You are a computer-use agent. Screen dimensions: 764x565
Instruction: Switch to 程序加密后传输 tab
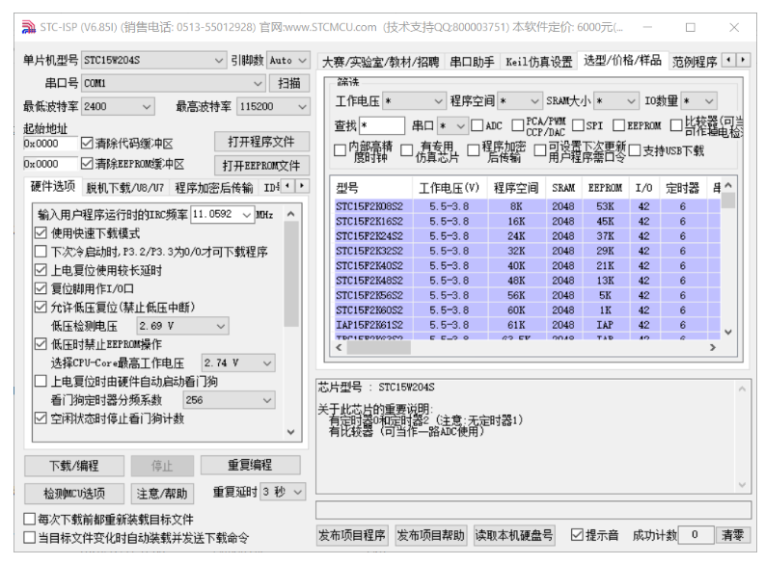tap(214, 187)
